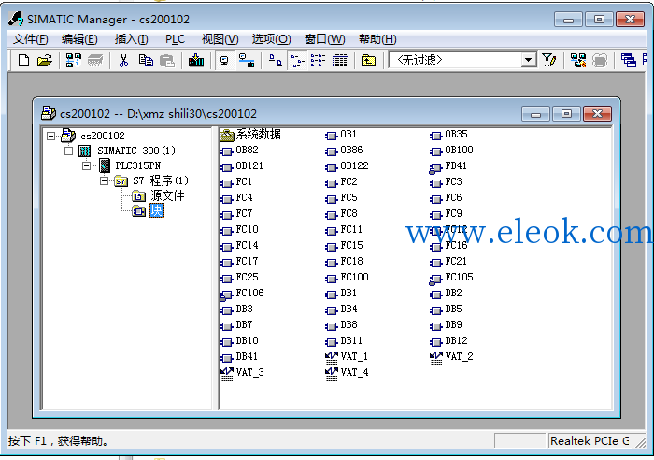Select the OB1 block icon
Viewport: 654px width, 460px height.
coord(331,136)
